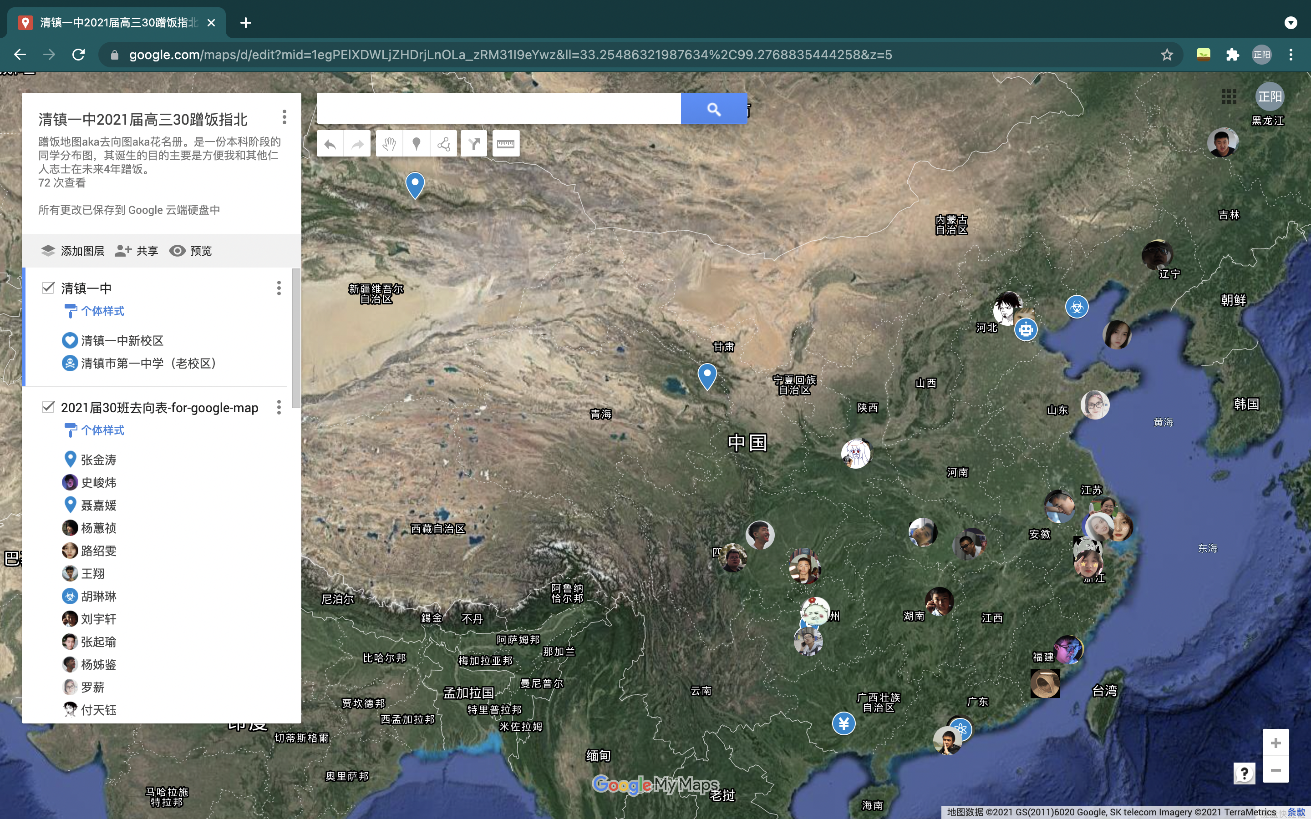
Task: Click the blue search magnifier button
Action: click(714, 109)
